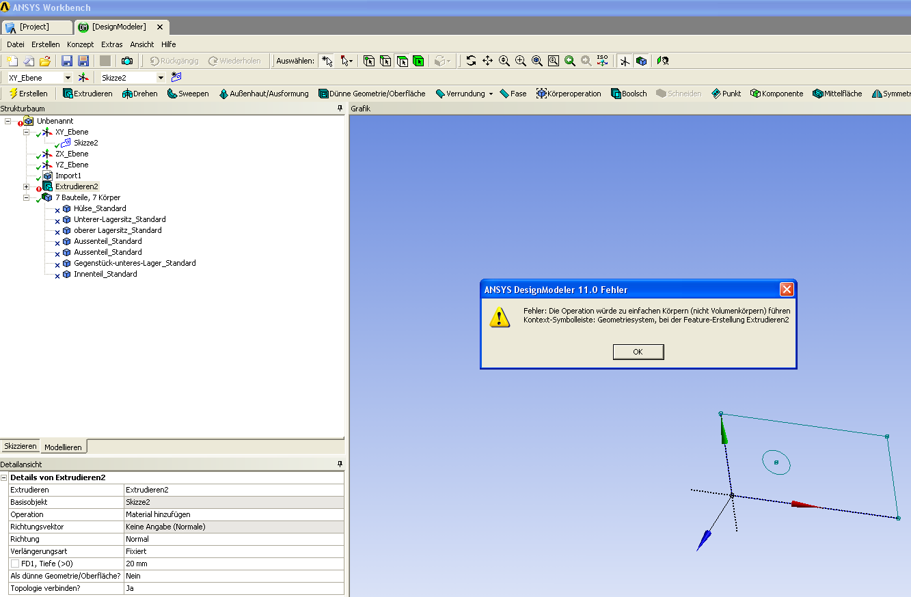This screenshot has width=911, height=597.
Task: Click the 20 mm depth value field
Action: (234, 564)
